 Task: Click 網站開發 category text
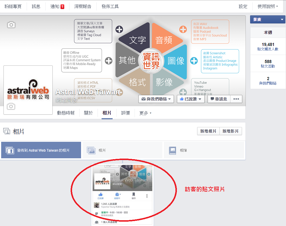66,100
